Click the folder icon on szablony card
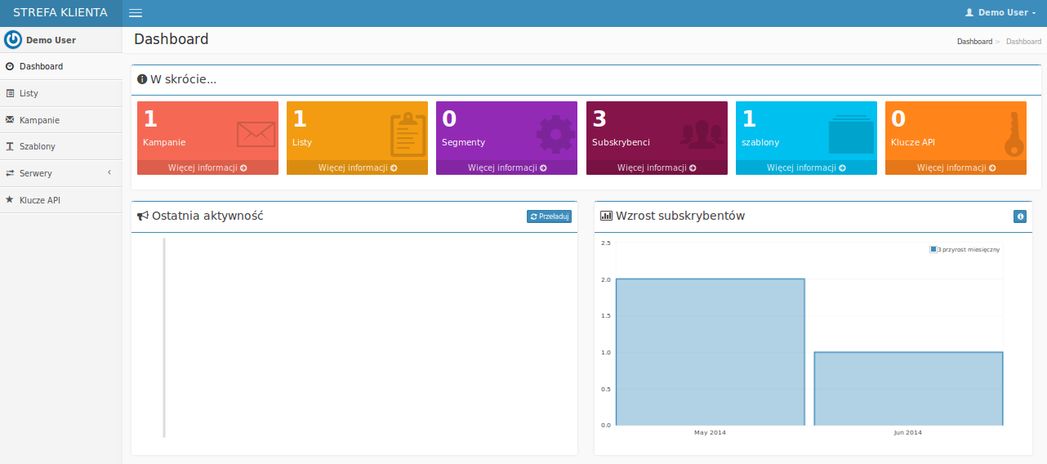The image size is (1047, 464). 851,134
